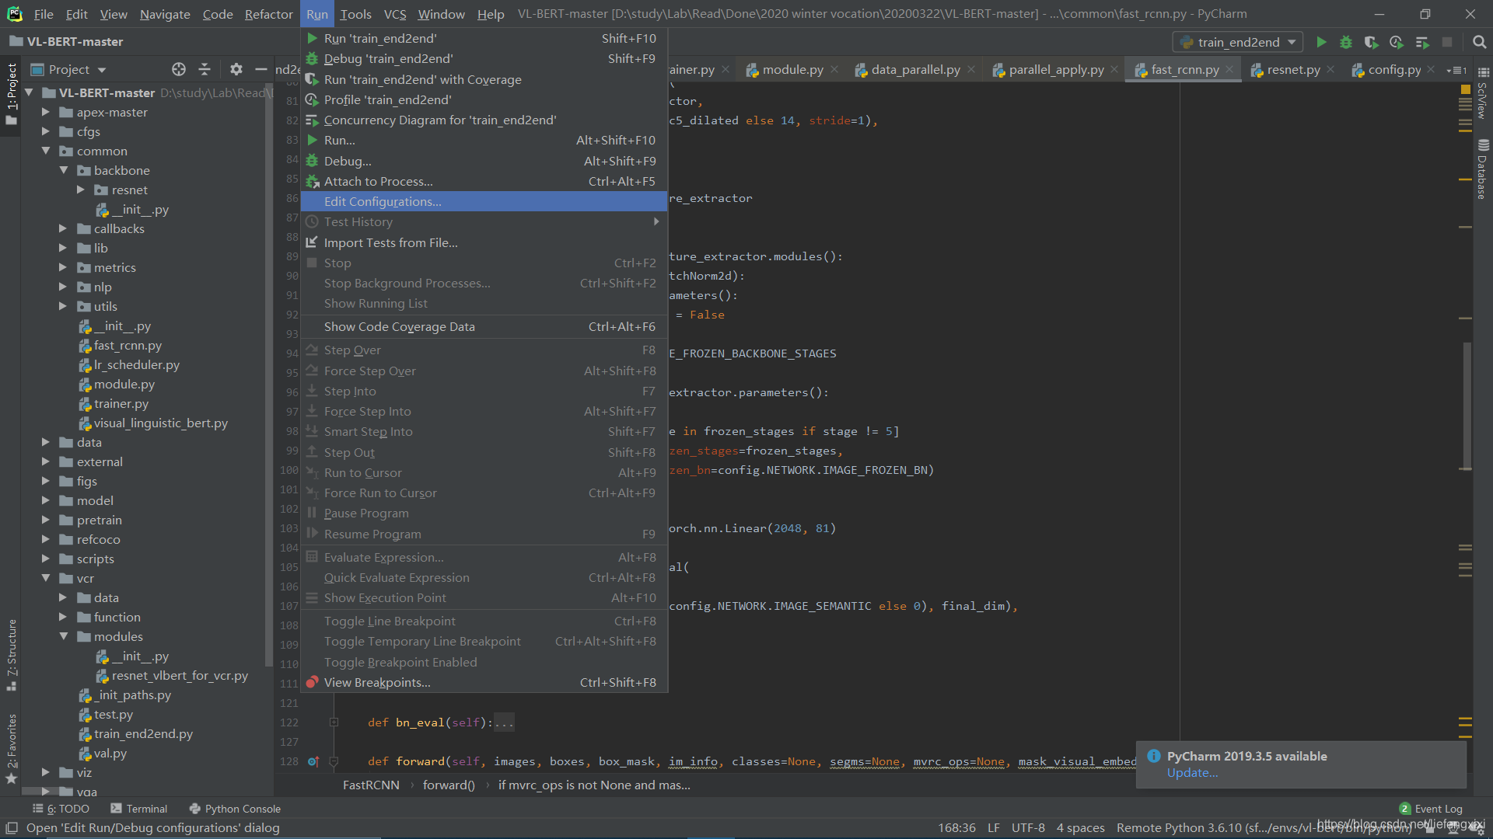The height and width of the screenshot is (839, 1493).
Task: Click info icon in update notification
Action: 1154,756
